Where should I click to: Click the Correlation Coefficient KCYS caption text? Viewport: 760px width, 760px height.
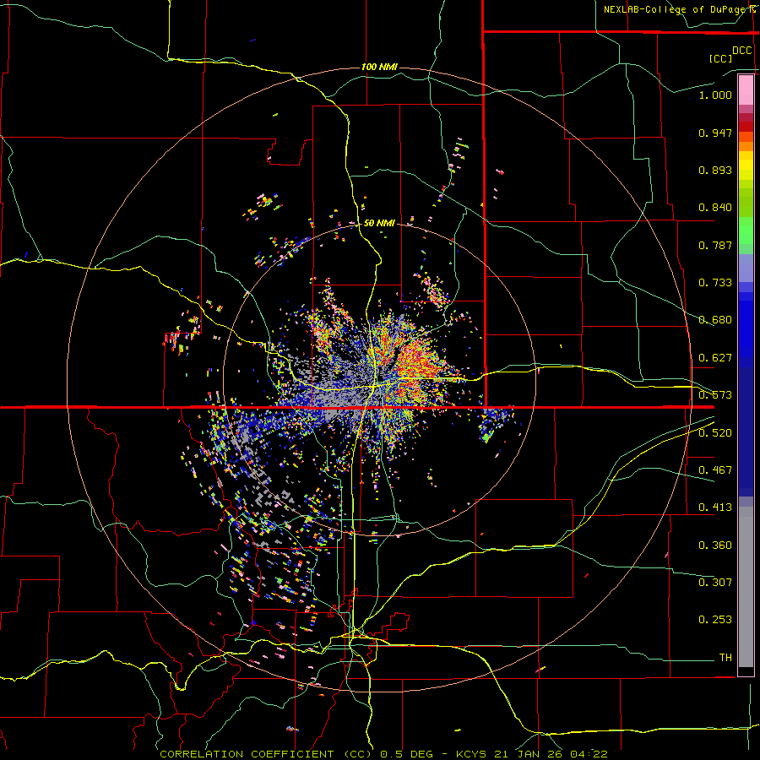[x=383, y=754]
